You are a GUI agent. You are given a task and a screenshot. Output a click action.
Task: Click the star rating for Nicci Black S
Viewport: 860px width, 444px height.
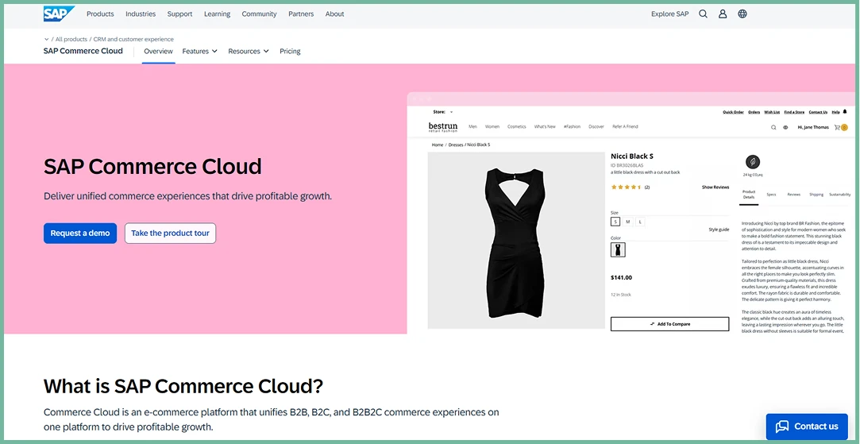coord(626,187)
